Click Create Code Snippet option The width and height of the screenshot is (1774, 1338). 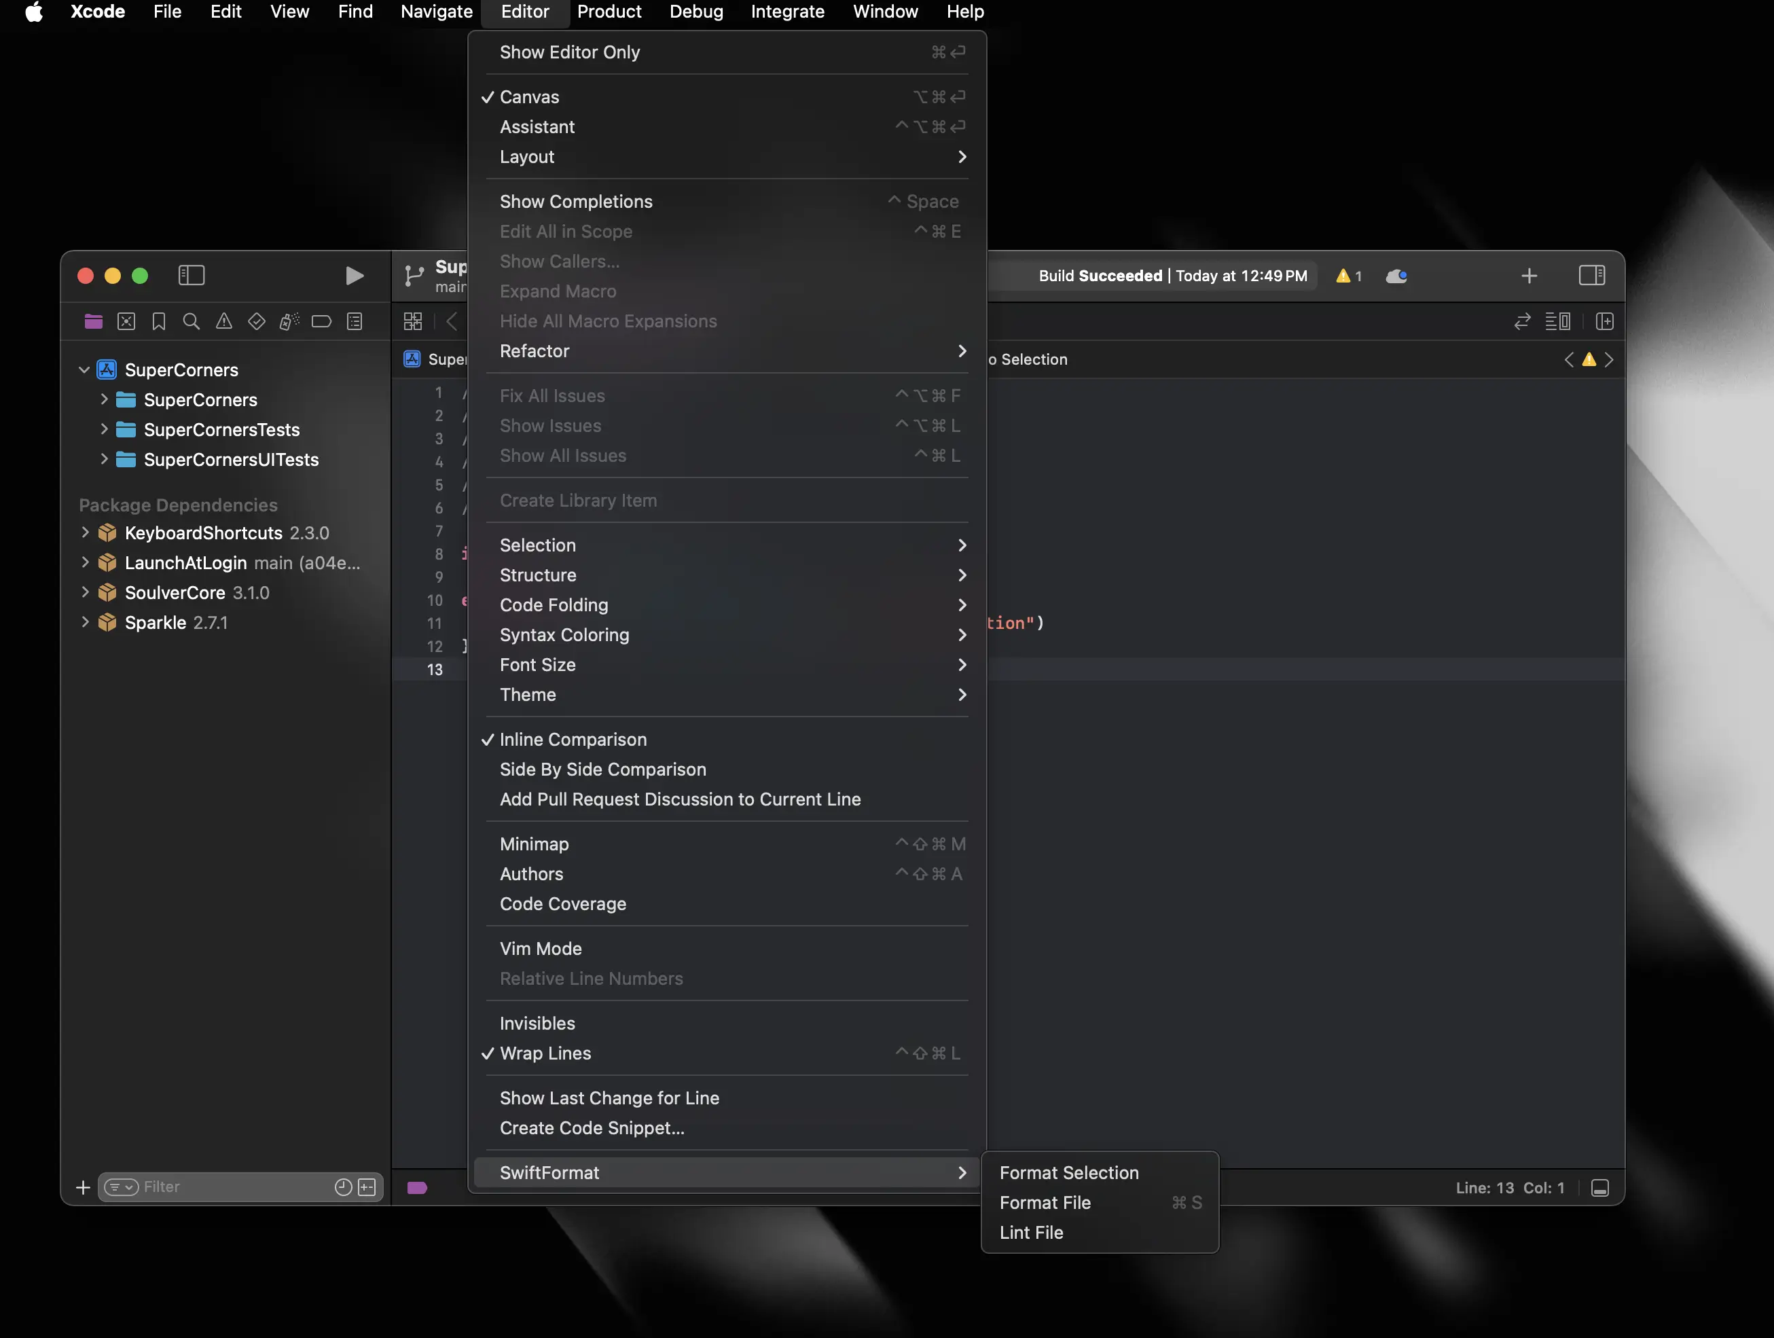point(592,1128)
